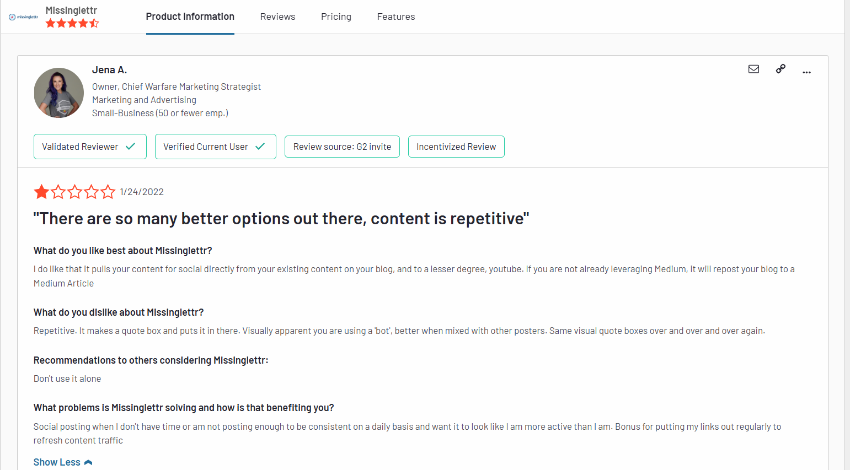Click the envelope email icon
The width and height of the screenshot is (850, 470).
[753, 69]
